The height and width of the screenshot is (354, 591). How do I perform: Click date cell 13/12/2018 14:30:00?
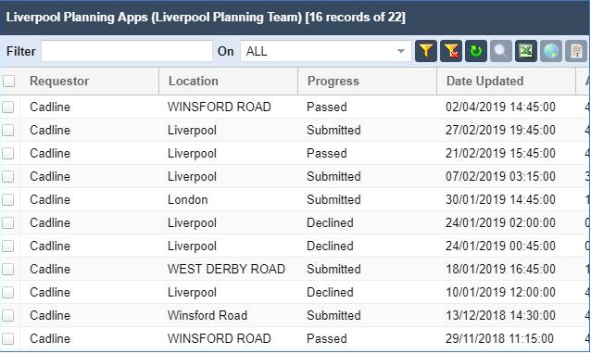click(x=500, y=316)
